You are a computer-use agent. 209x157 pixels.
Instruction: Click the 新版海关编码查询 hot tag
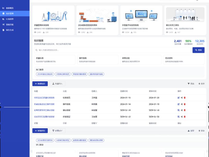80,74
